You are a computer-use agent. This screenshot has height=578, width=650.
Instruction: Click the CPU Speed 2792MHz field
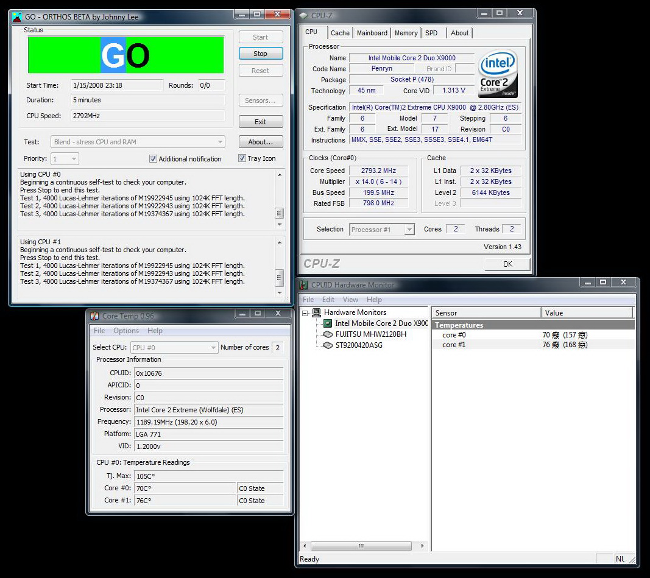pyautogui.click(x=147, y=116)
